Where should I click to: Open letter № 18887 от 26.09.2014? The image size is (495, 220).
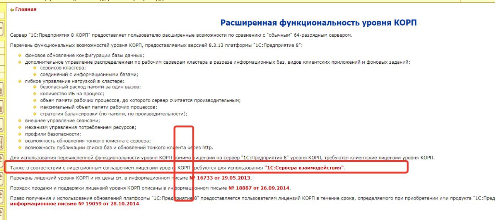259,188
